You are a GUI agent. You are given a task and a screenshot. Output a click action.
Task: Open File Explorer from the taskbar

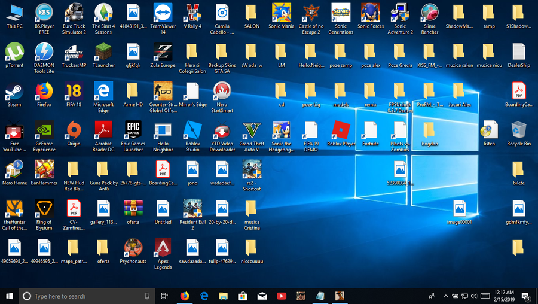[x=224, y=296]
